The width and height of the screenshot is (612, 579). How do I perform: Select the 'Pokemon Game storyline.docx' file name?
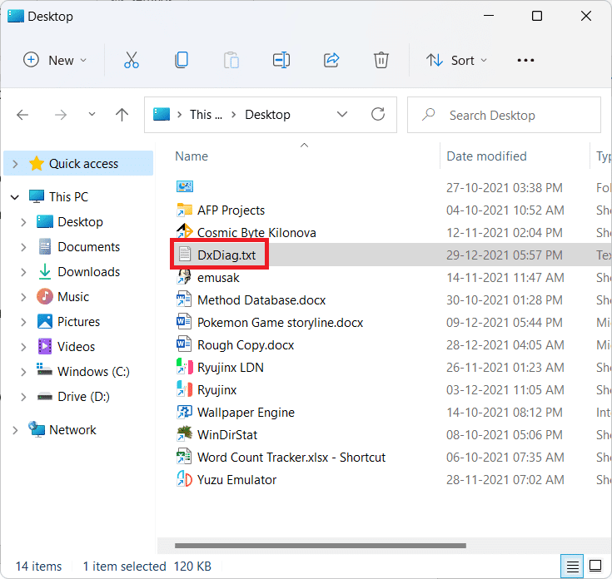[280, 323]
